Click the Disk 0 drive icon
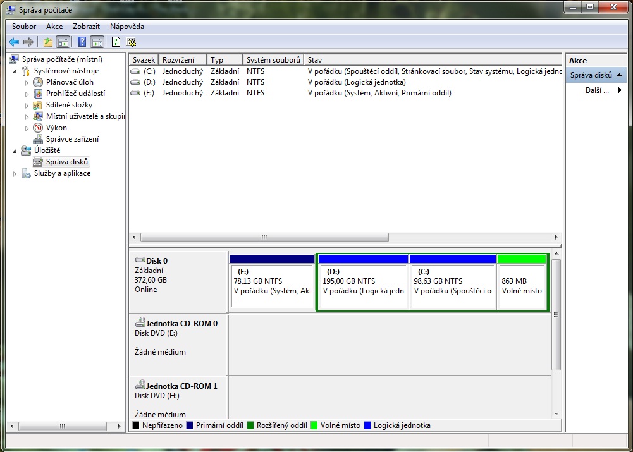Image resolution: width=633 pixels, height=452 pixels. click(x=140, y=260)
